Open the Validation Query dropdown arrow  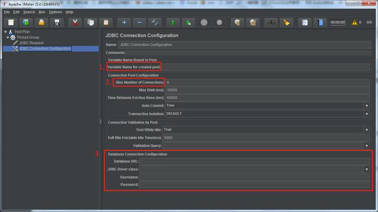pyautogui.click(x=366, y=145)
